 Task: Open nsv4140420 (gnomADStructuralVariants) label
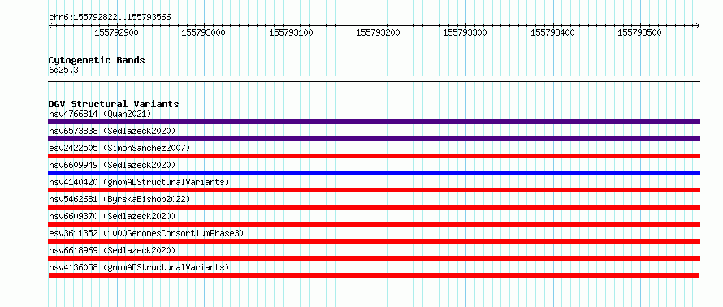point(139,182)
